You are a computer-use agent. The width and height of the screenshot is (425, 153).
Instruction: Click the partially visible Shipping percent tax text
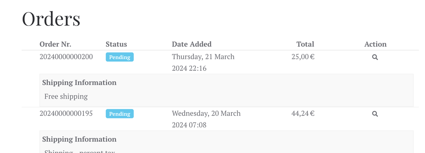tap(80, 151)
